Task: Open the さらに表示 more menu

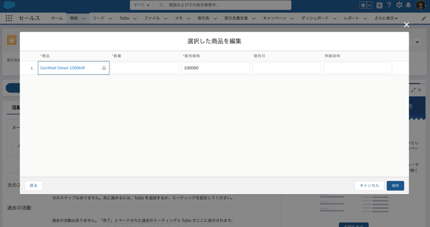Action: point(386,18)
